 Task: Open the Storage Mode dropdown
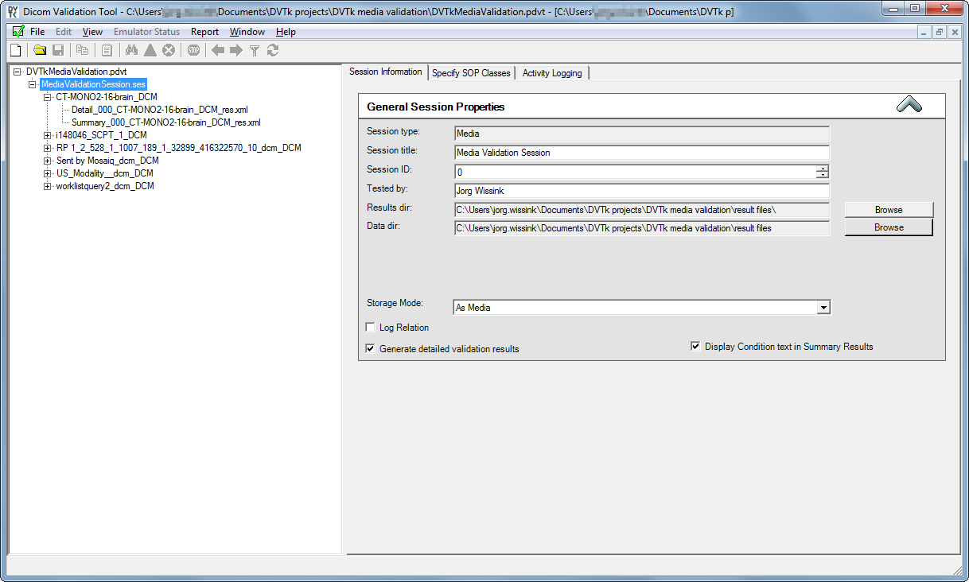point(823,307)
